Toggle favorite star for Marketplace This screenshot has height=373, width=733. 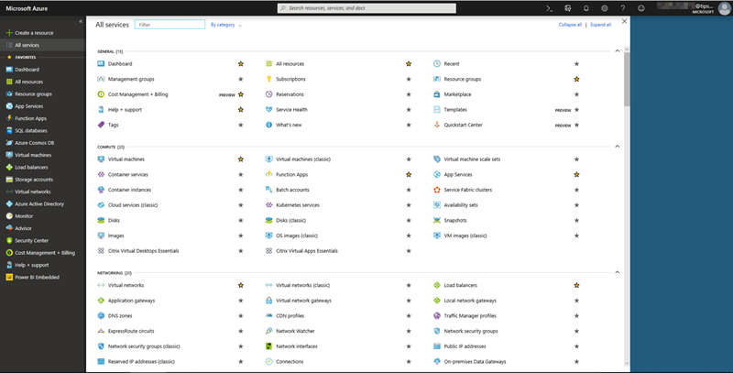[576, 94]
